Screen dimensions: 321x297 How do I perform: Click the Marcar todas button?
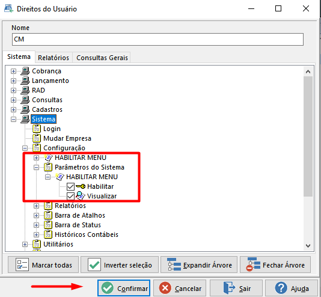coord(43,265)
